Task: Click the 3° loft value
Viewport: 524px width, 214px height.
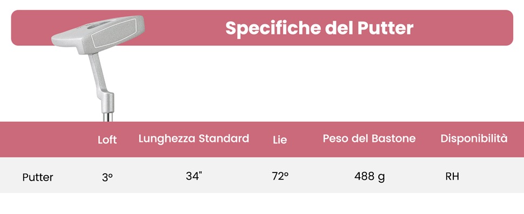Action: (108, 177)
